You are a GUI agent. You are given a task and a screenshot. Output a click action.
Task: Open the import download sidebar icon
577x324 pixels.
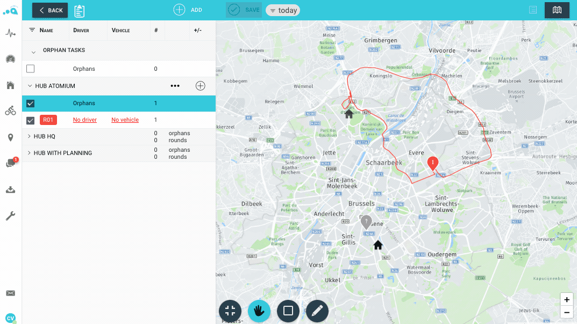point(10,189)
